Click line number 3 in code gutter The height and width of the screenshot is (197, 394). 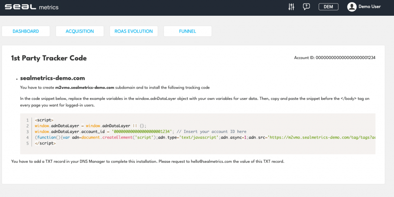27,132
